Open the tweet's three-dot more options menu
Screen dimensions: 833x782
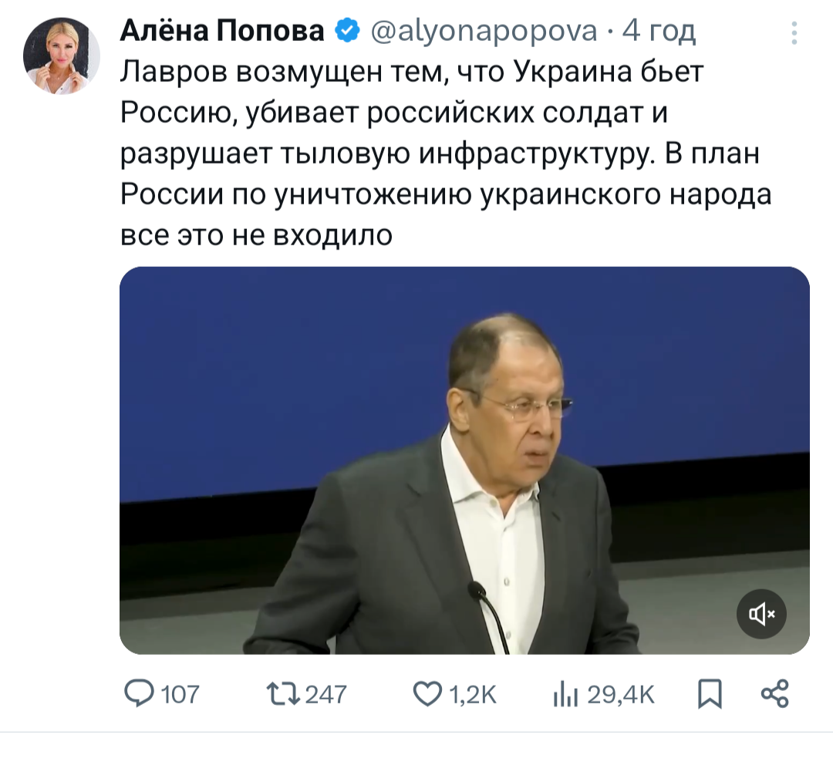coord(795,32)
